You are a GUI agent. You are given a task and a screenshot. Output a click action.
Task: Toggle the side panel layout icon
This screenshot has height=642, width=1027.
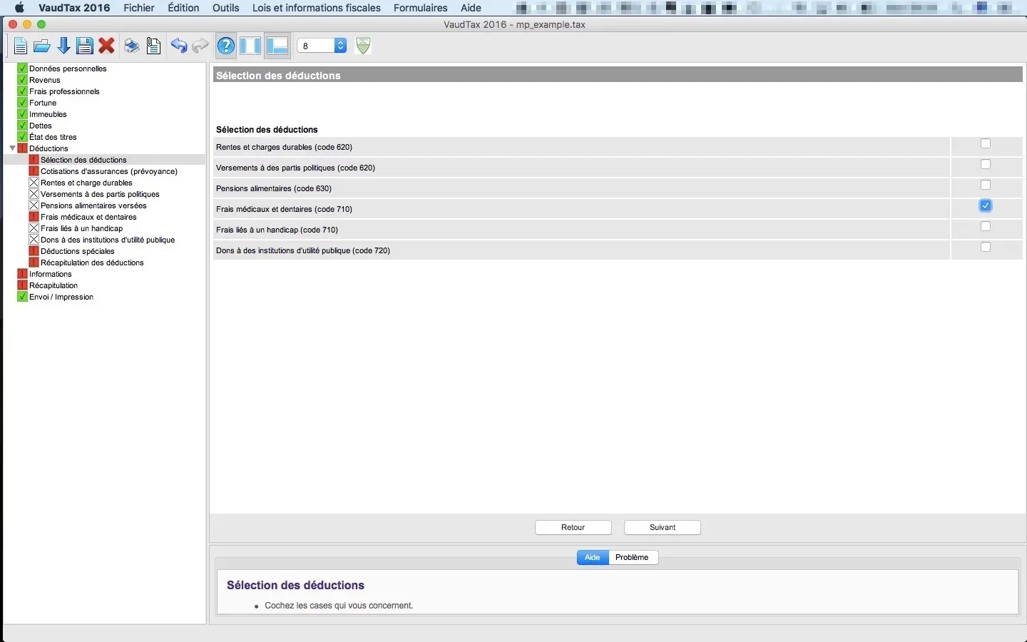(251, 46)
